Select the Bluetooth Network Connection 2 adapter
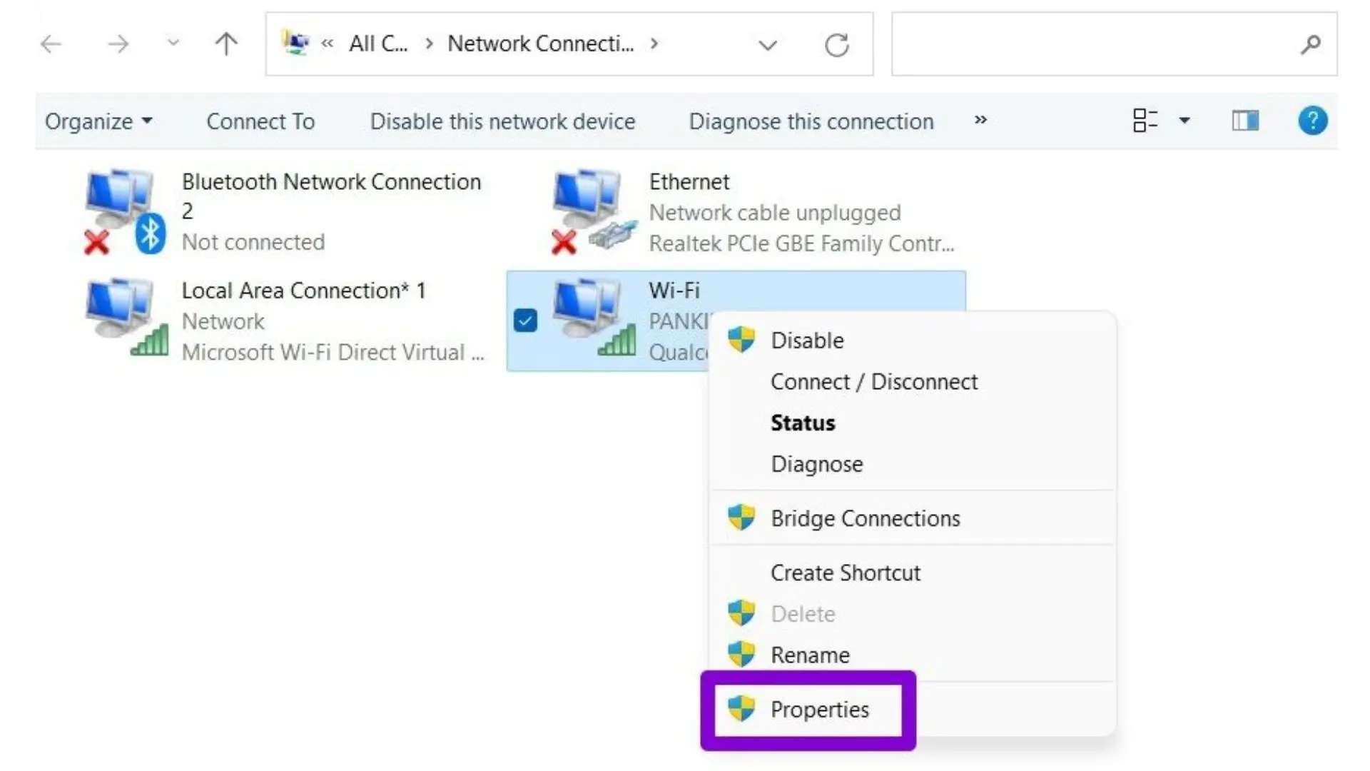The image size is (1370, 771). (331, 182)
